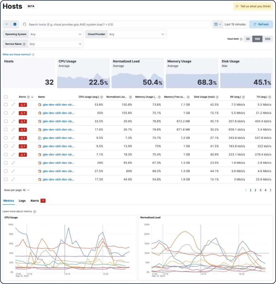Tick checkbox for the last host row
The image size is (276, 284).
click(6, 179)
